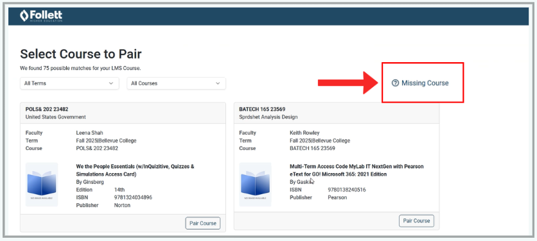Click BATECH course term Fall 2025|Bellevue College
Image resolution: width=537 pixels, height=241 pixels.
coord(320,140)
